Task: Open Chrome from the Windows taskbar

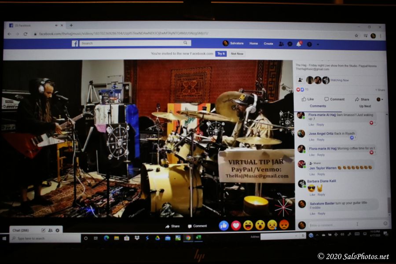Action: [x=188, y=238]
